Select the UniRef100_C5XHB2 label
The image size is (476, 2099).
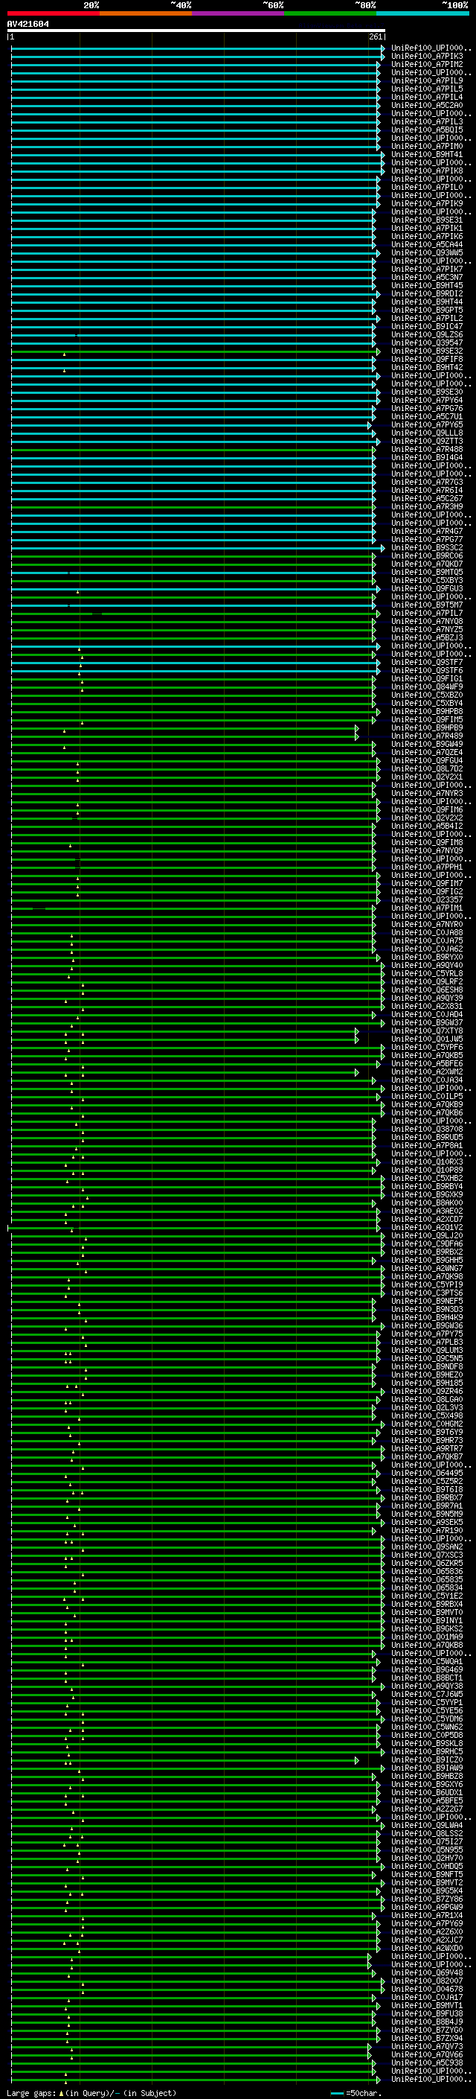427,1178
